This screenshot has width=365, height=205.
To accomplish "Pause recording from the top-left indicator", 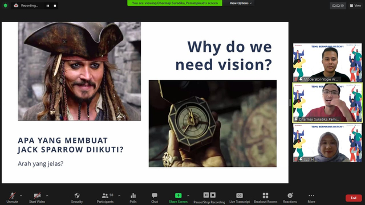I will [x=48, y=6].
